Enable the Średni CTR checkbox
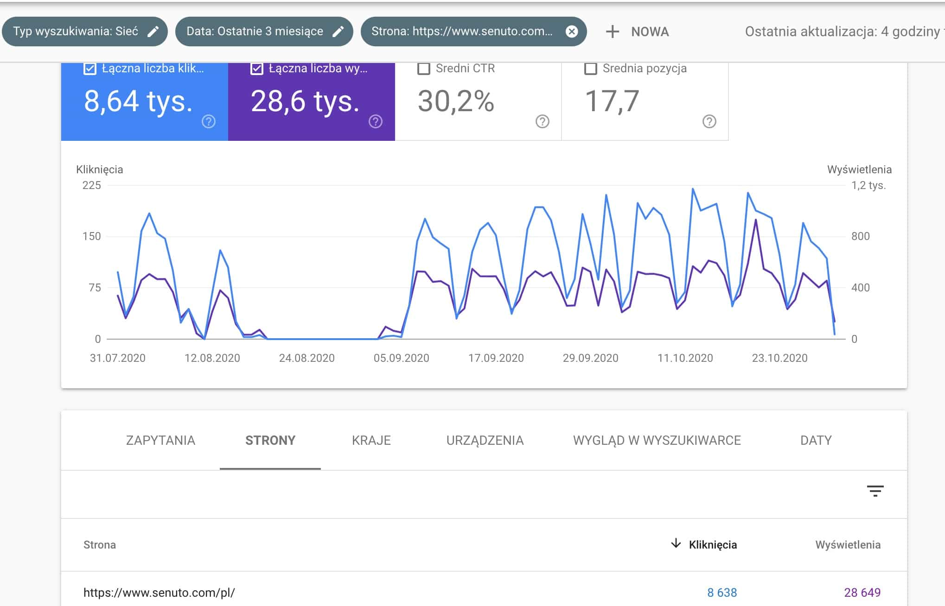This screenshot has height=606, width=945. [x=424, y=69]
